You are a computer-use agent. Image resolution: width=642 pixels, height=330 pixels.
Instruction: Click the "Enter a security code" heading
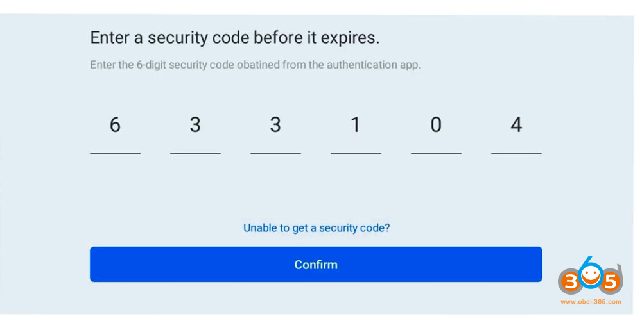(234, 38)
